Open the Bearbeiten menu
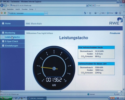Screen dimensions: 125x100 [10, 9]
